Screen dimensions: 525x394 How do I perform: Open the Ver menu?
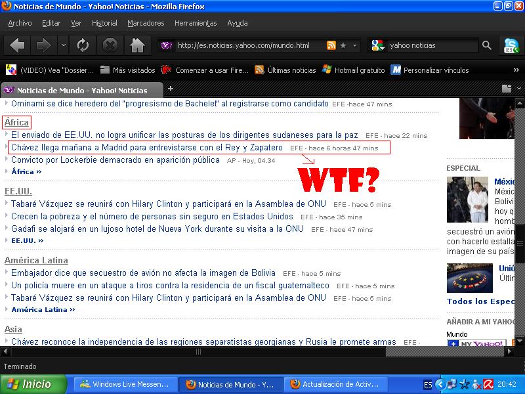[x=76, y=23]
